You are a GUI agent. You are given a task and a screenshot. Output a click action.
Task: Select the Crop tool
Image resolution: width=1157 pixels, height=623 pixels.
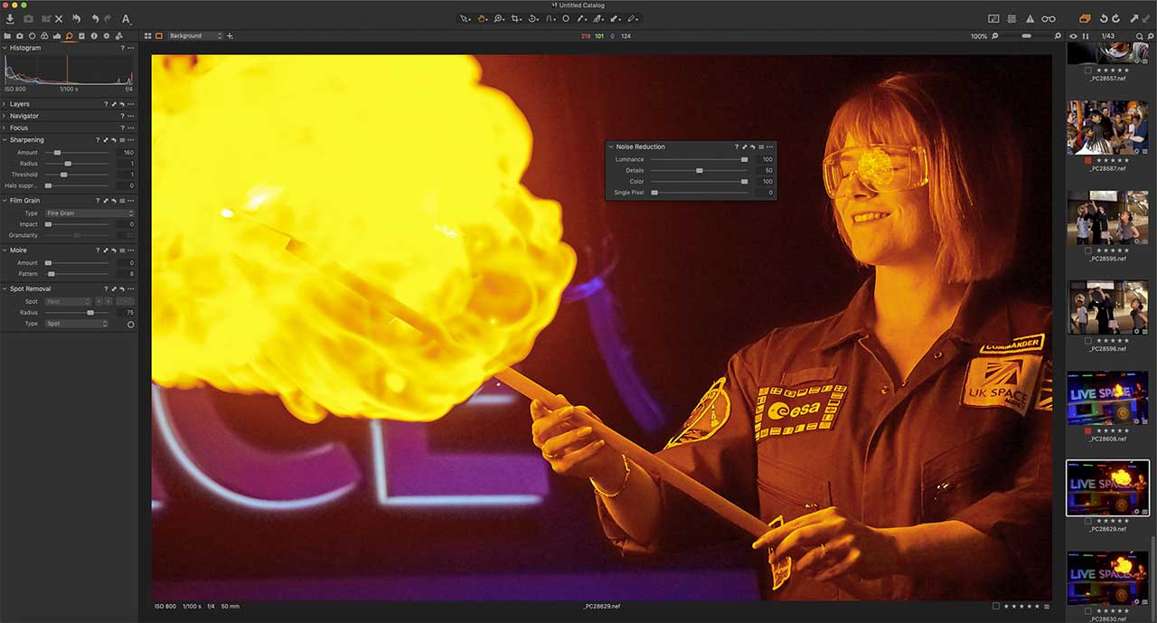516,18
